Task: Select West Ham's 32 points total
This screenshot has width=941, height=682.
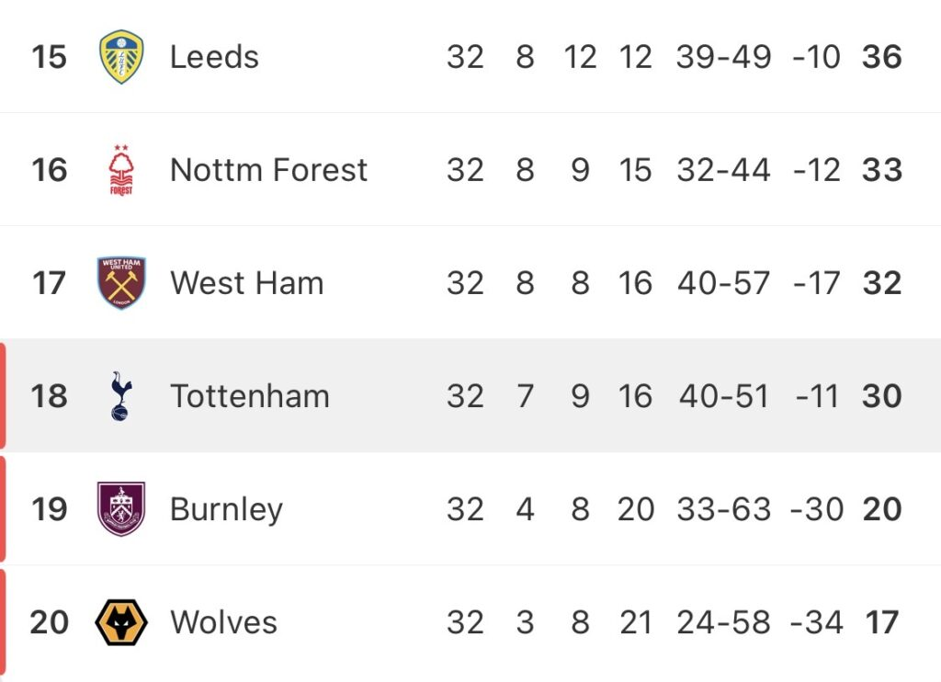Action: 882,283
